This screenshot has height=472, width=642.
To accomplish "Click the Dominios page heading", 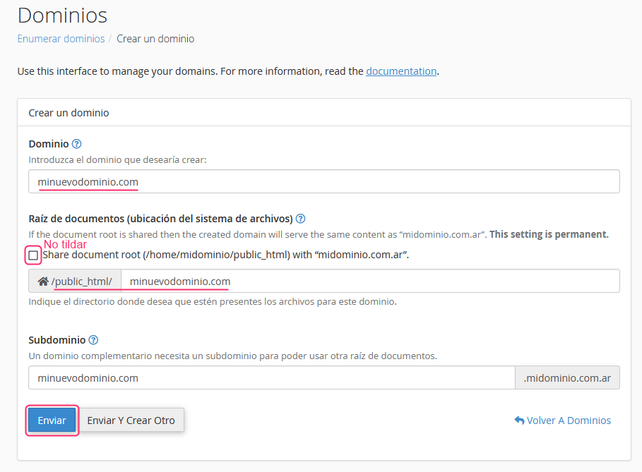I will [62, 15].
